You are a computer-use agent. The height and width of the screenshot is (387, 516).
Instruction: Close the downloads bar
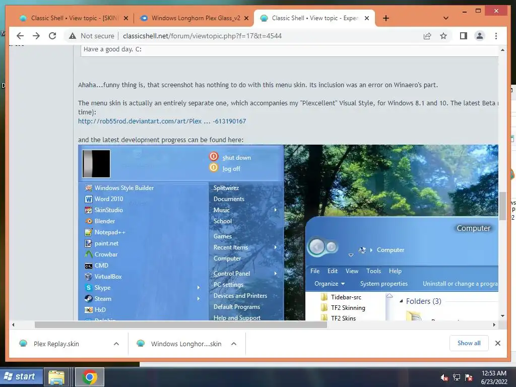pos(498,343)
